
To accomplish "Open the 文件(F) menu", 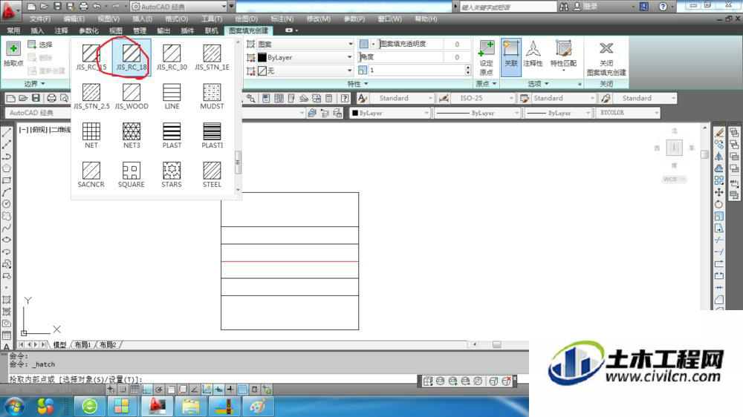I will [40, 19].
